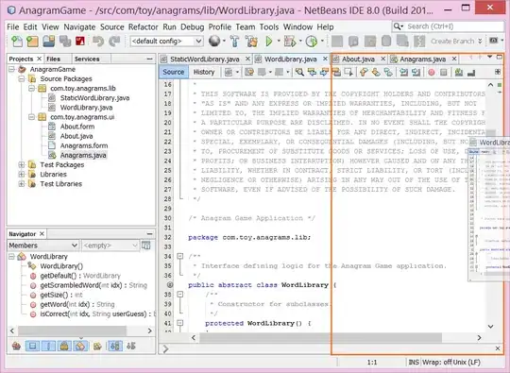Click the Source view button

174,72
